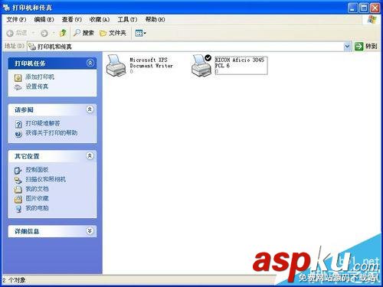The width and height of the screenshot is (383, 287).
Task: Open the Microsoft XPS Document Writer printer icon
Action: pos(116,66)
